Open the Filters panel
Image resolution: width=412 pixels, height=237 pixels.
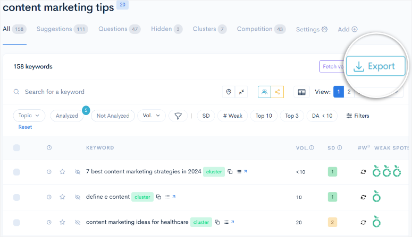(x=358, y=116)
